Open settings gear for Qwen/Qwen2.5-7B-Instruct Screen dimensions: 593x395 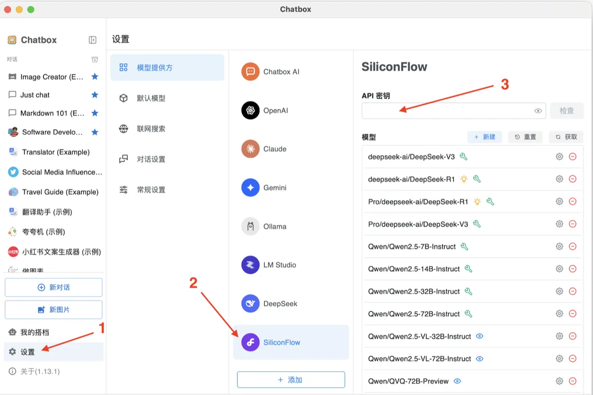559,246
